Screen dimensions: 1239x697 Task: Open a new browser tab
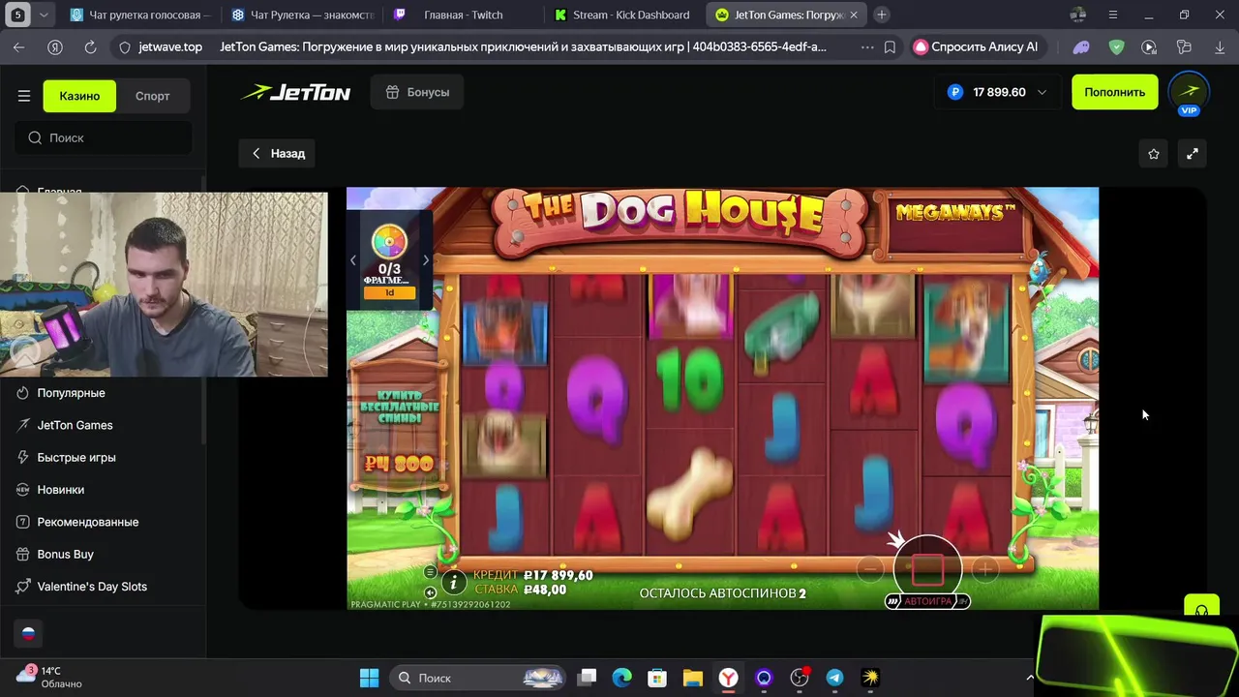[x=881, y=15]
